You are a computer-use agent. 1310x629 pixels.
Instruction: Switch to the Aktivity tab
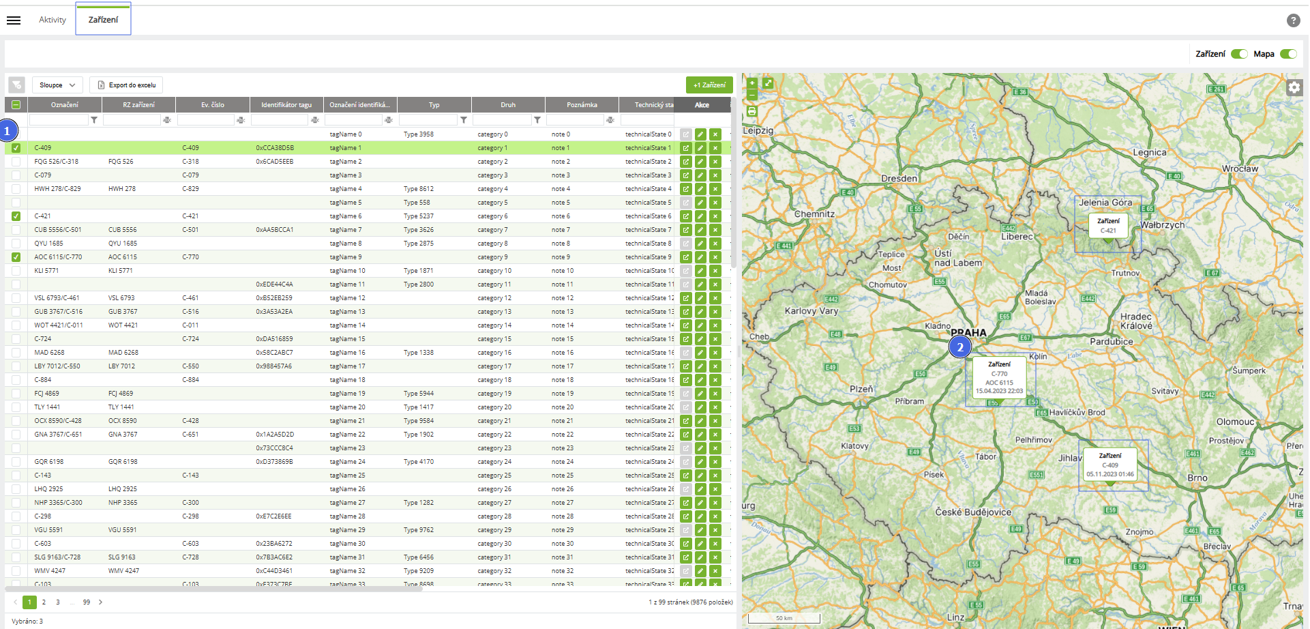(x=53, y=20)
